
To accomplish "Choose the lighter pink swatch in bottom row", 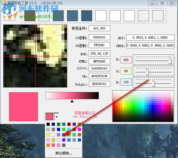I will click(x=59, y=145).
